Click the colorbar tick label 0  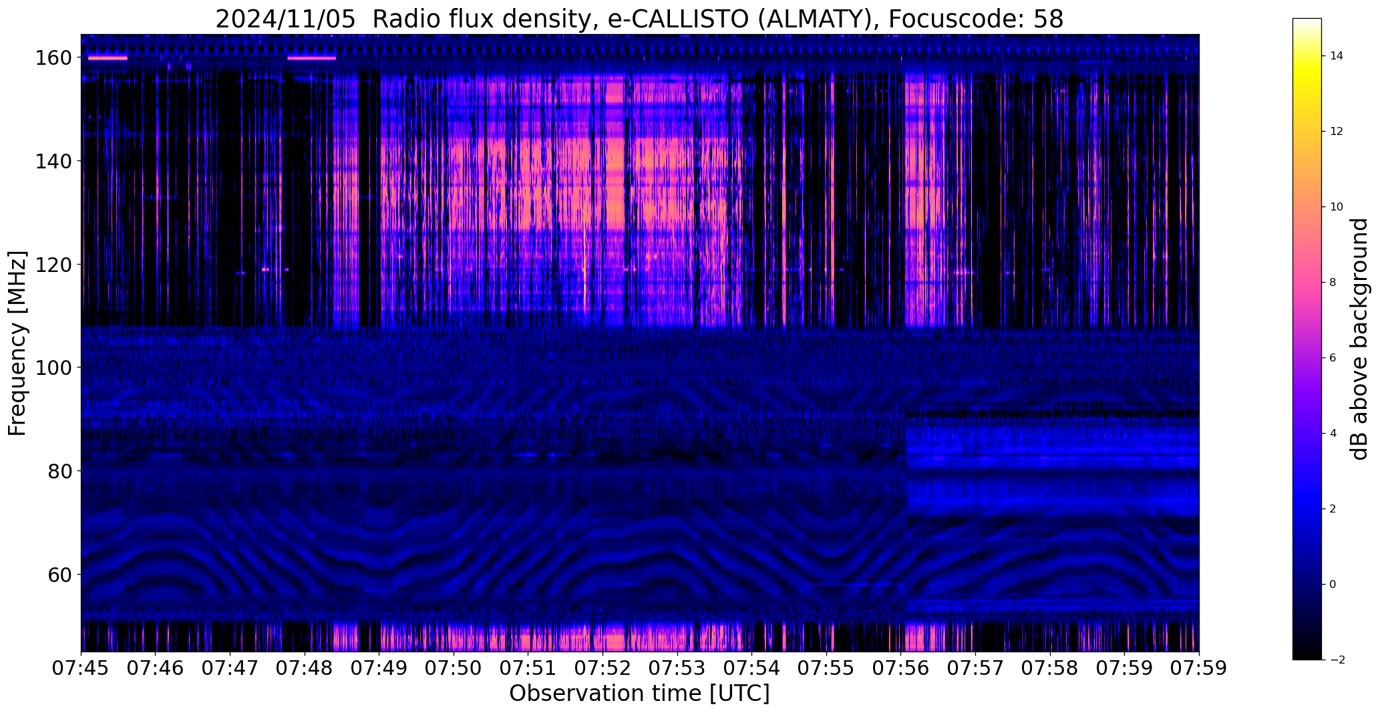pos(1333,585)
